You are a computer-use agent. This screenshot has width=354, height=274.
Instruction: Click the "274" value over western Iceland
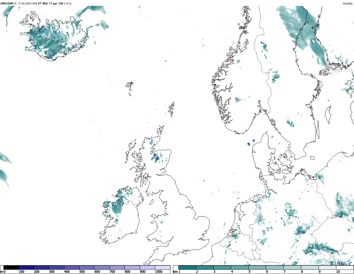click(x=40, y=35)
